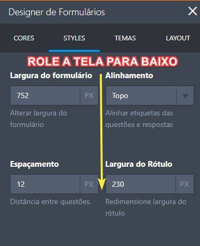Viewport: 200px width, 246px height.
Task: Open the Alinhamento dropdown arrow
Action: 185,95
